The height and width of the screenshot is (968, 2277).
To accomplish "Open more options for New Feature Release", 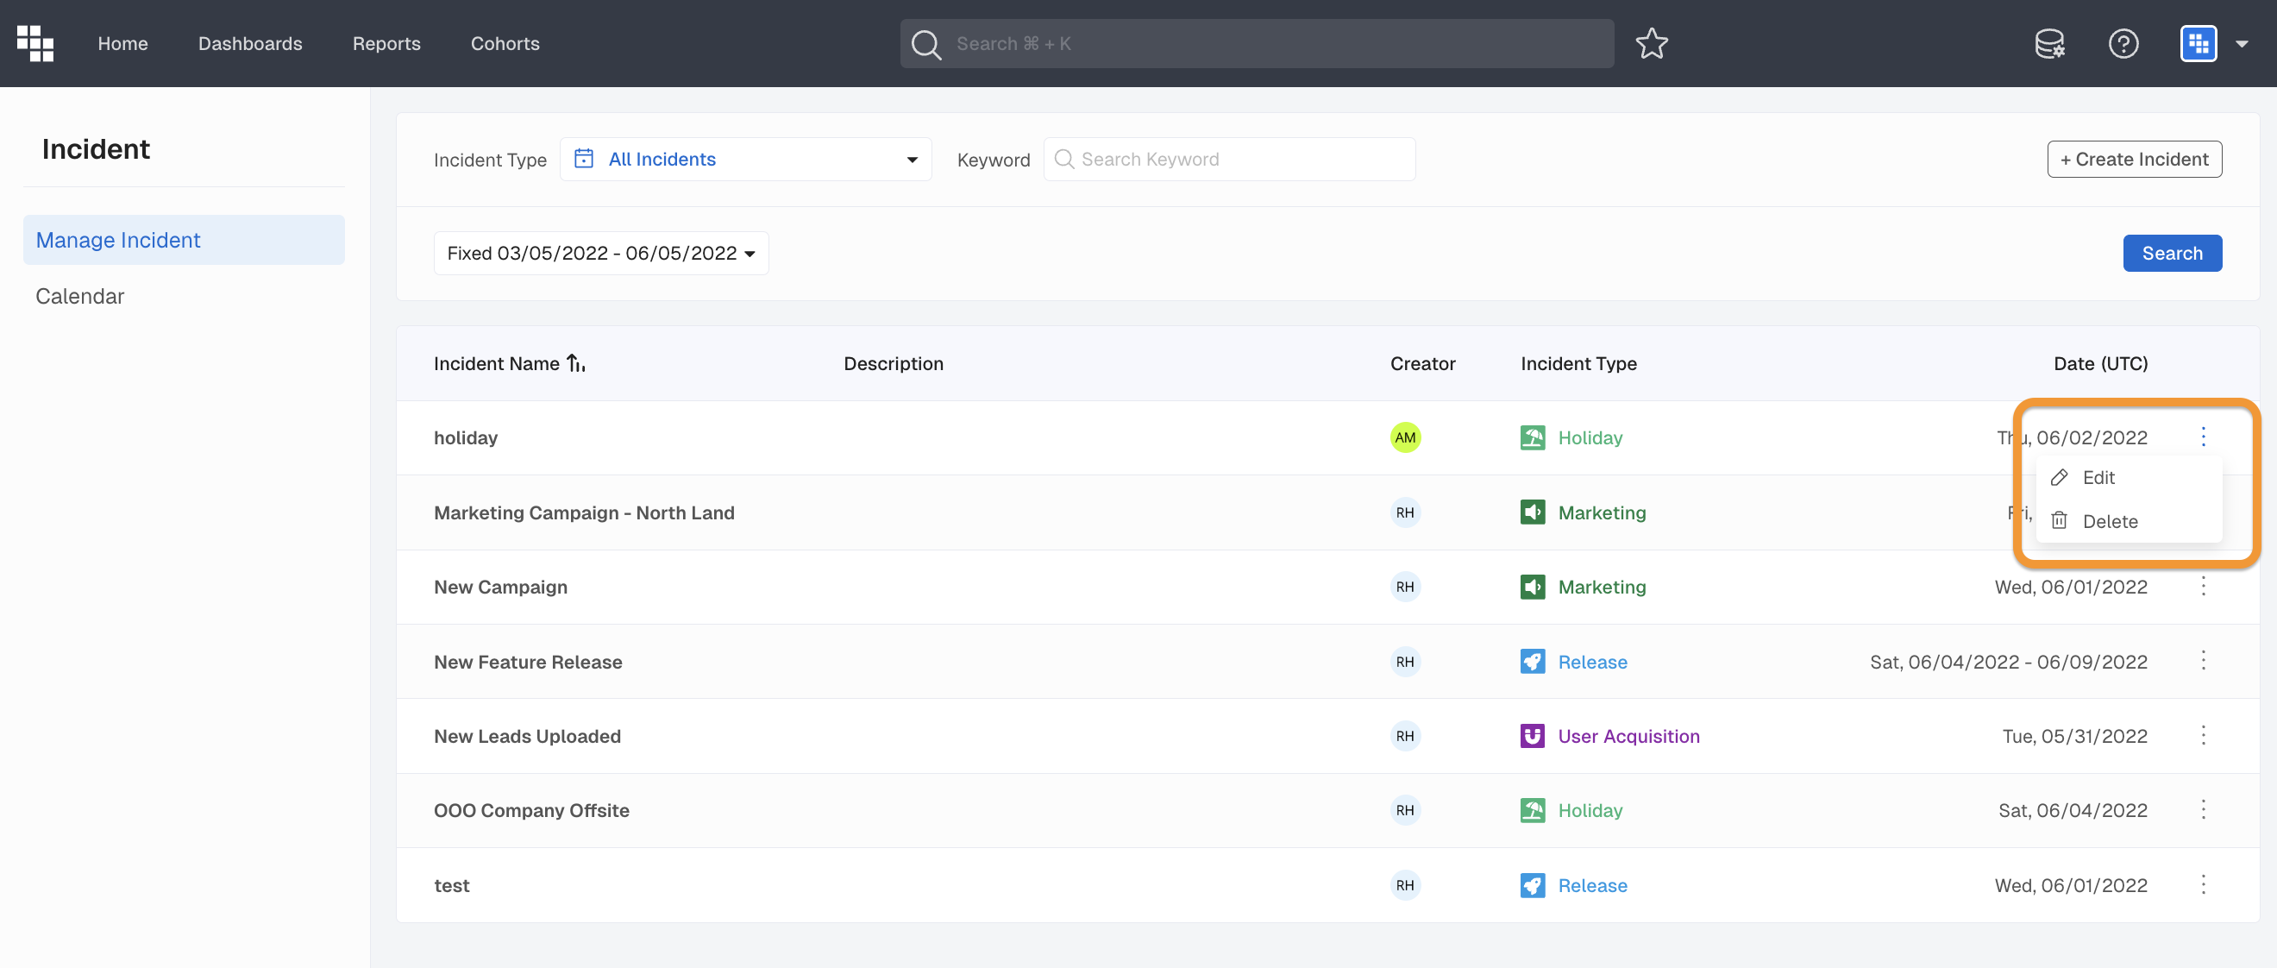I will point(2203,661).
